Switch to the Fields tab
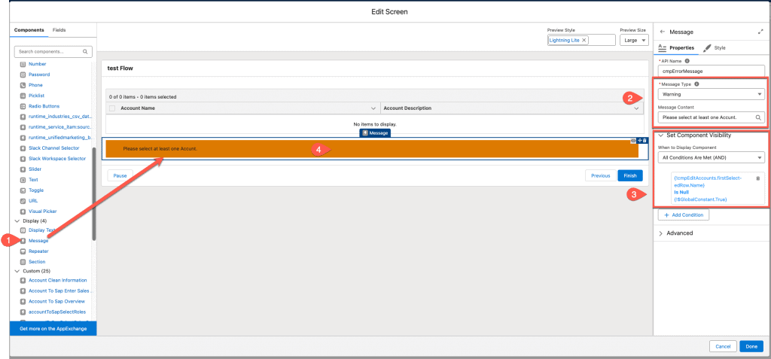 59,29
